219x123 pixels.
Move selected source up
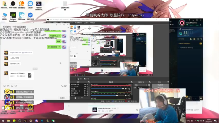pyautogui.click(x=79, y=98)
